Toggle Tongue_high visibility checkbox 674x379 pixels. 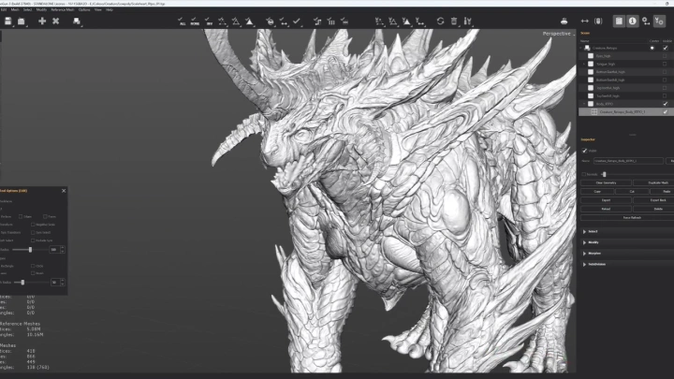coord(665,64)
